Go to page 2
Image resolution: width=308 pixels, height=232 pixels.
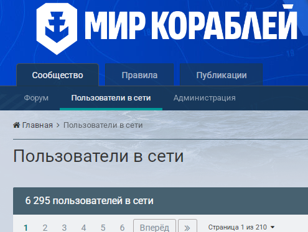(45, 228)
